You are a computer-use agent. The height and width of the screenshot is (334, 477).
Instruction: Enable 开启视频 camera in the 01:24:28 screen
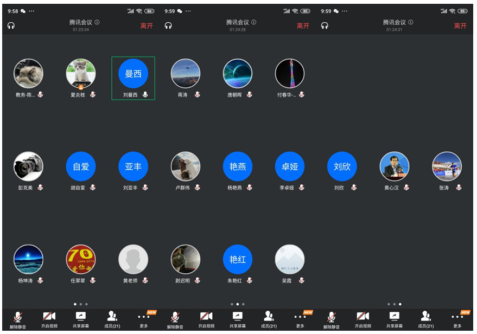click(x=206, y=319)
